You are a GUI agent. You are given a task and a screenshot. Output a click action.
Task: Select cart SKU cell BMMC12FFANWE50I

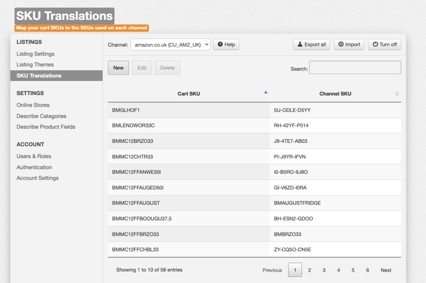click(x=189, y=172)
